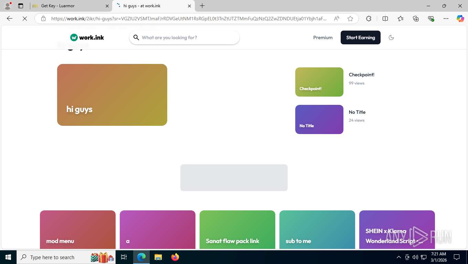Open the 'SHEIN x Klarna Wonderland Script' card
This screenshot has width=468, height=264.
click(397, 230)
